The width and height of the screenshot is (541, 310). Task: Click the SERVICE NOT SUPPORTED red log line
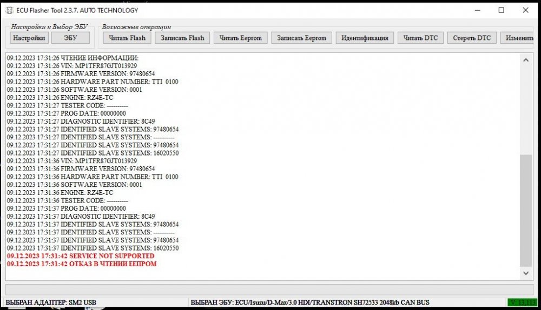[x=81, y=256]
